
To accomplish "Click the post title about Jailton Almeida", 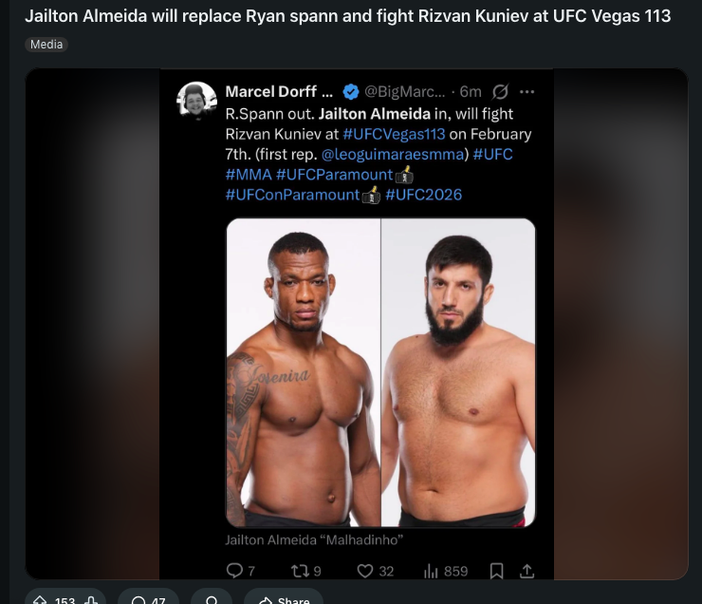I will [x=347, y=16].
